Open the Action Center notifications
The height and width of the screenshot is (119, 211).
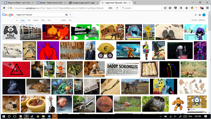pos(205,117)
